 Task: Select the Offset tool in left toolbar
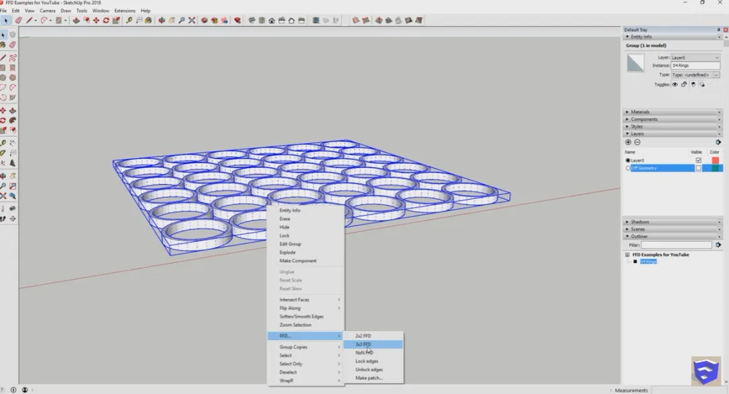click(x=13, y=131)
